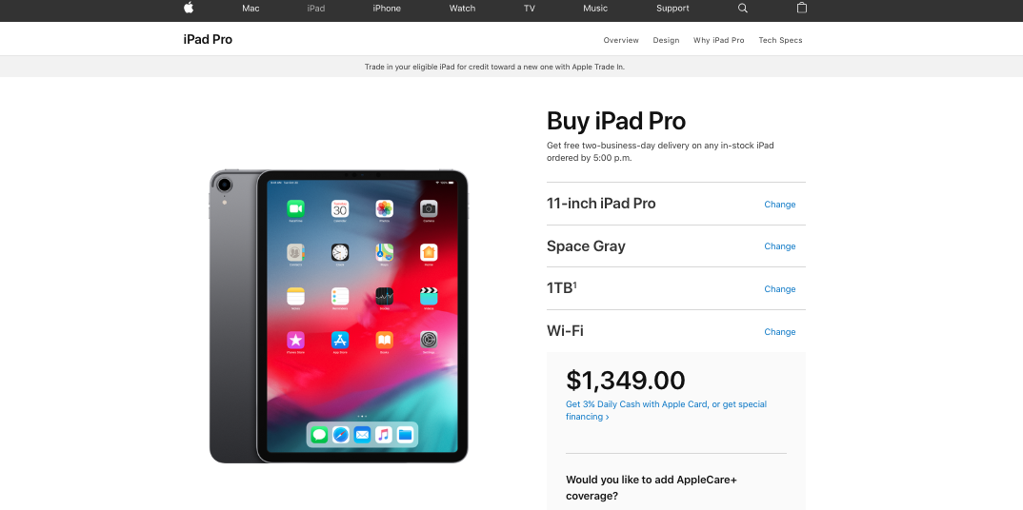Change the 11-inch iPad Pro model
The image size is (1023, 510).
(780, 205)
